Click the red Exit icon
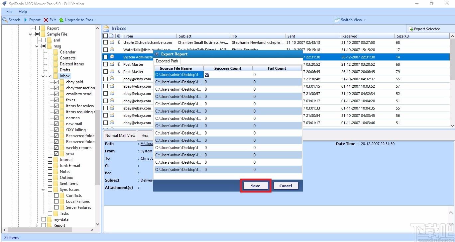This screenshot has height=242, width=455. pos(46,20)
